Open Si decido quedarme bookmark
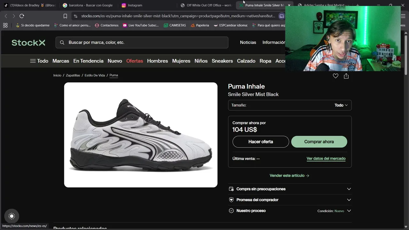409x230 pixels. pyautogui.click(x=32, y=25)
